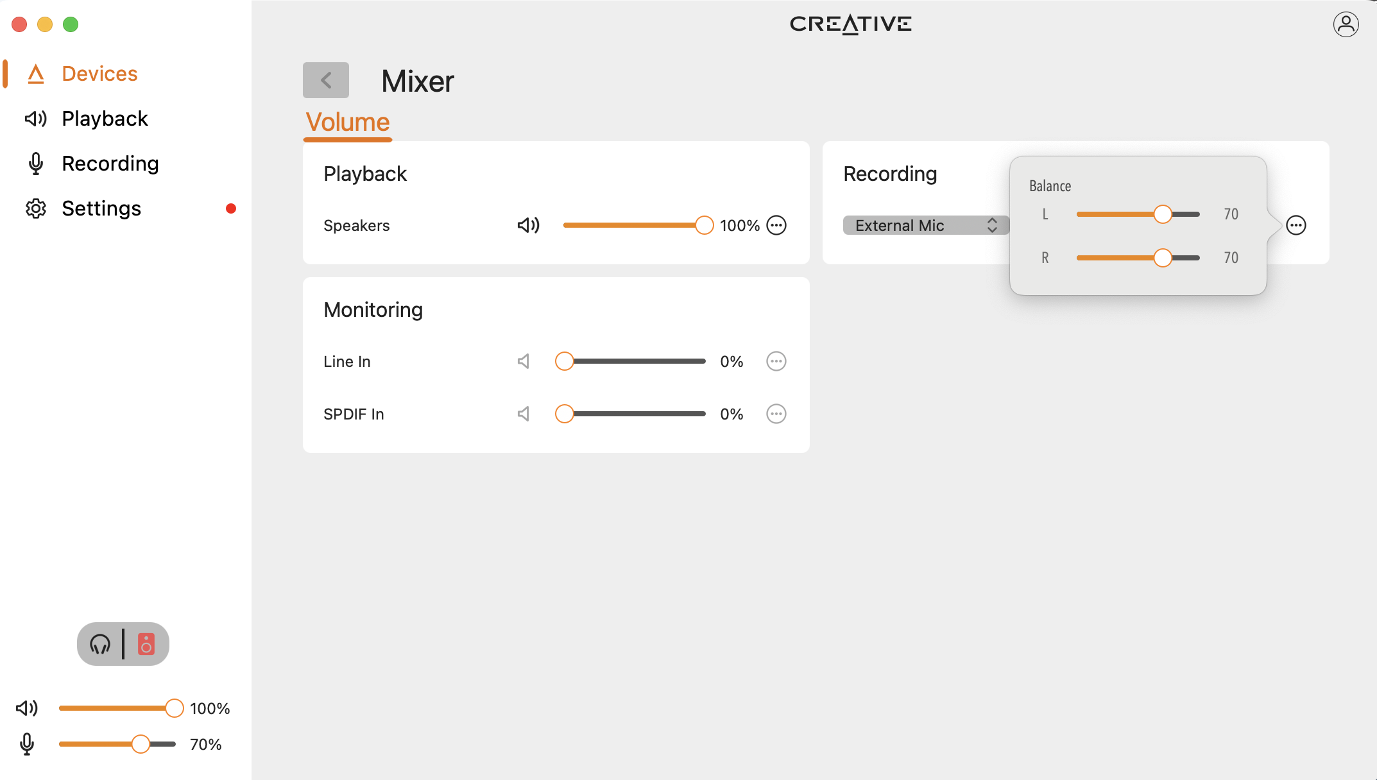
Task: Open options menu for SPDIF In
Action: tap(776, 414)
